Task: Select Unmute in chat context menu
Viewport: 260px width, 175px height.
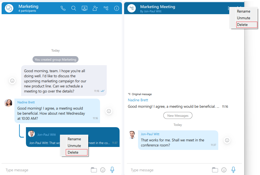Action: click(74, 146)
